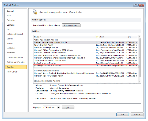Select the Microsoft Outlook Social Connector row
The image size is (148, 121).
86,53
